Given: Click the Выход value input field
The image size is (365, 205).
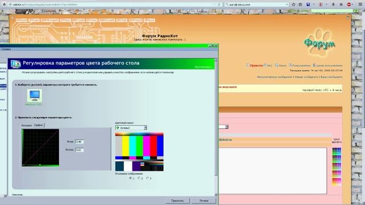Looking at the screenshot, I should pos(79,150).
